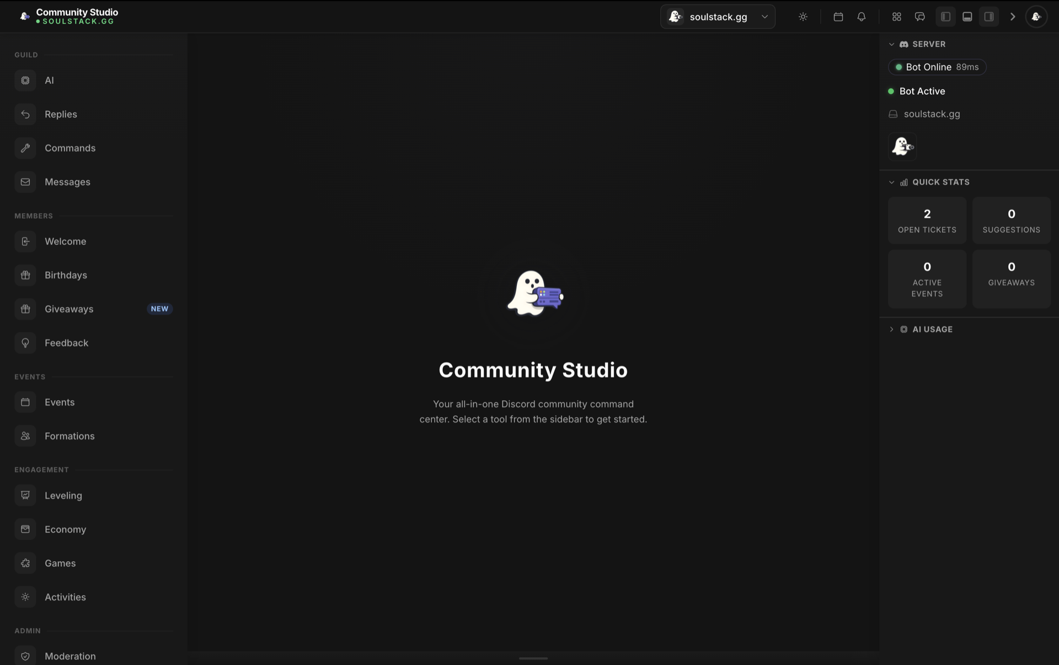
Task: Toggle the bottom panel layout button
Action: [x=967, y=17]
